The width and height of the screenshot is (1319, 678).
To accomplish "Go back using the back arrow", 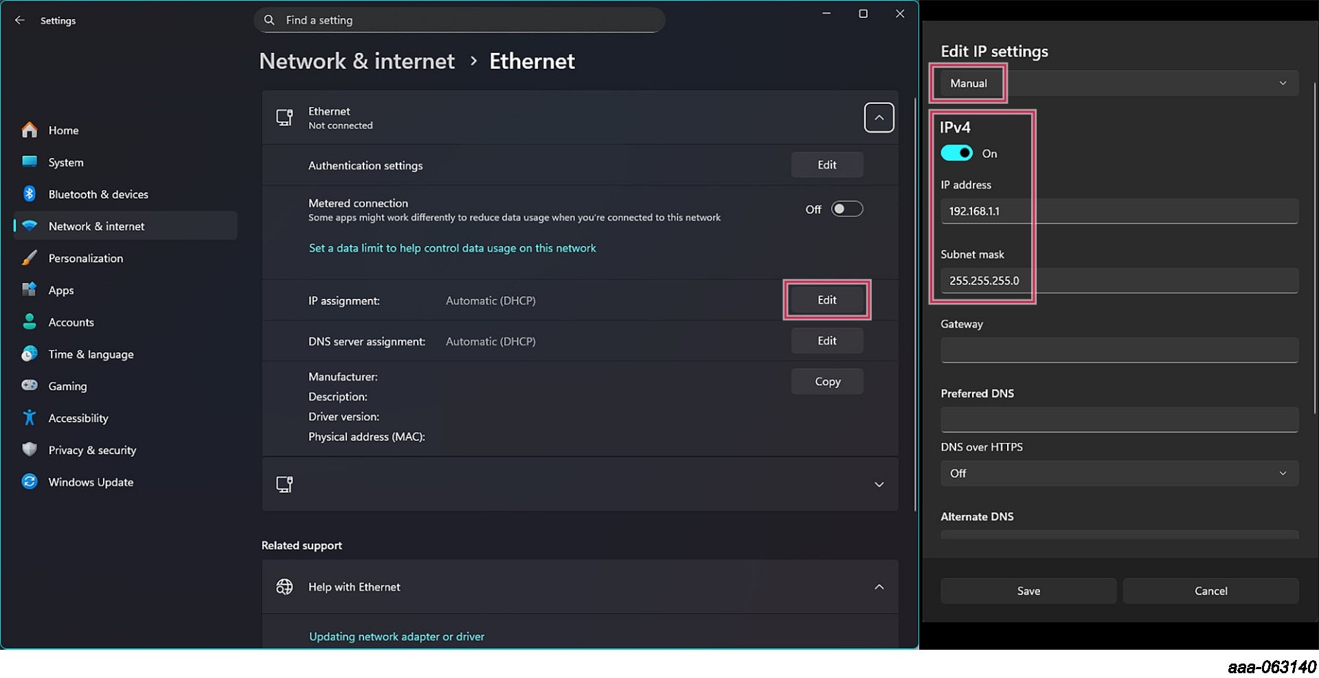I will click(x=19, y=20).
